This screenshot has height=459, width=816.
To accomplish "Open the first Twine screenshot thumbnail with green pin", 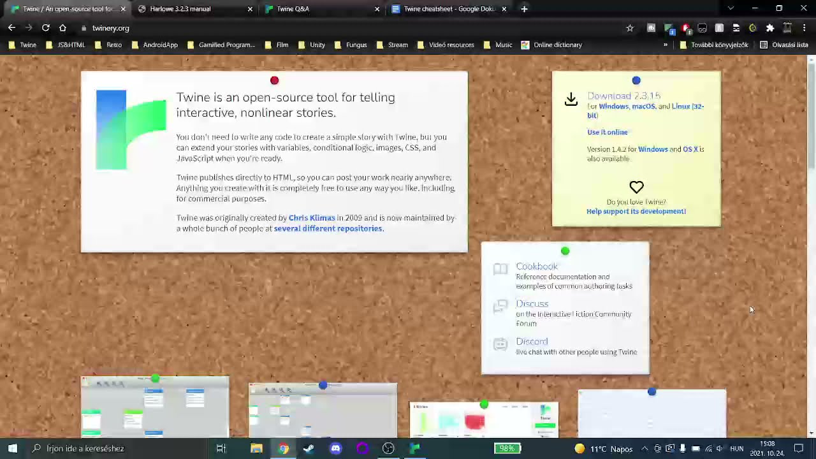I will point(155,407).
